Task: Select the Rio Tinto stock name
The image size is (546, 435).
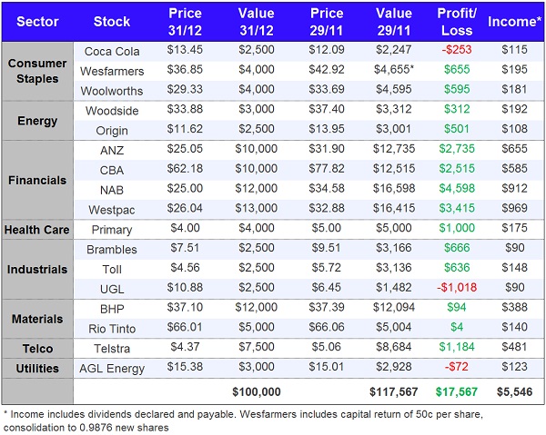Action: point(112,329)
